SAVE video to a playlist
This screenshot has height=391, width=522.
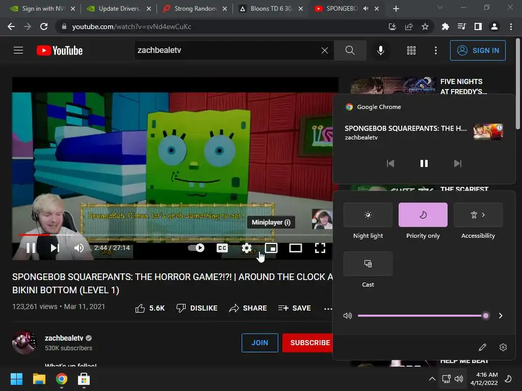(x=294, y=308)
